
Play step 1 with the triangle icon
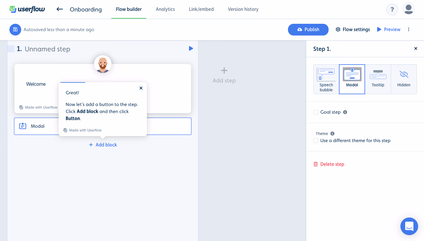[x=191, y=48]
